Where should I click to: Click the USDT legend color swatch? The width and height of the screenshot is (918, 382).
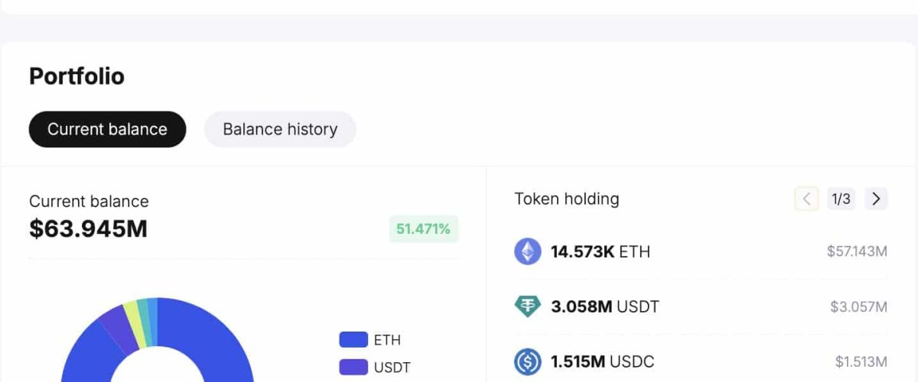coord(353,367)
